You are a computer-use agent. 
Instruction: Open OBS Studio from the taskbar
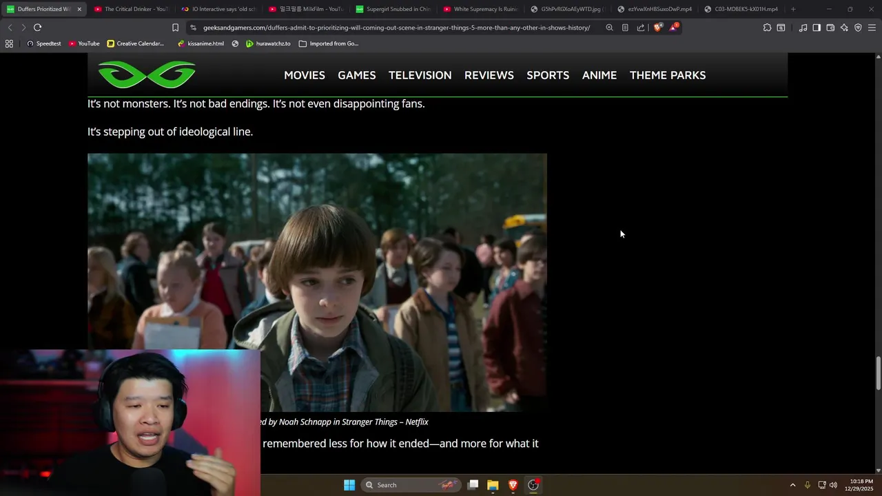click(533, 485)
